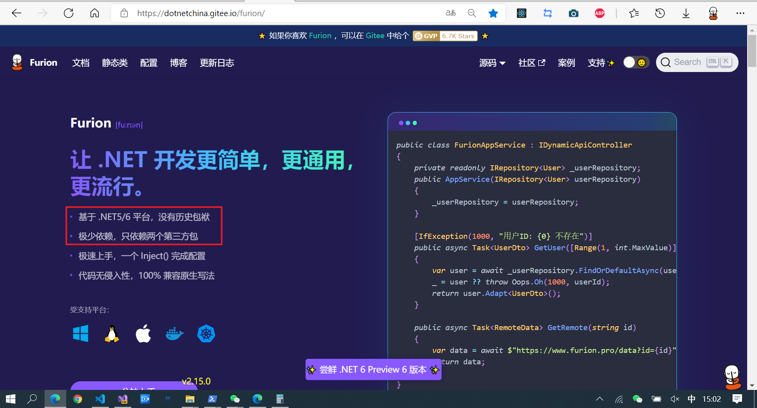
Task: Open the ABP ad blocker extension
Action: [x=600, y=13]
